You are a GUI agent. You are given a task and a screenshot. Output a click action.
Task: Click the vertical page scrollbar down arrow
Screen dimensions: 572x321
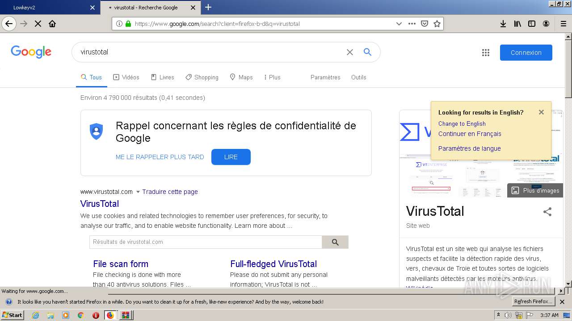568,284
